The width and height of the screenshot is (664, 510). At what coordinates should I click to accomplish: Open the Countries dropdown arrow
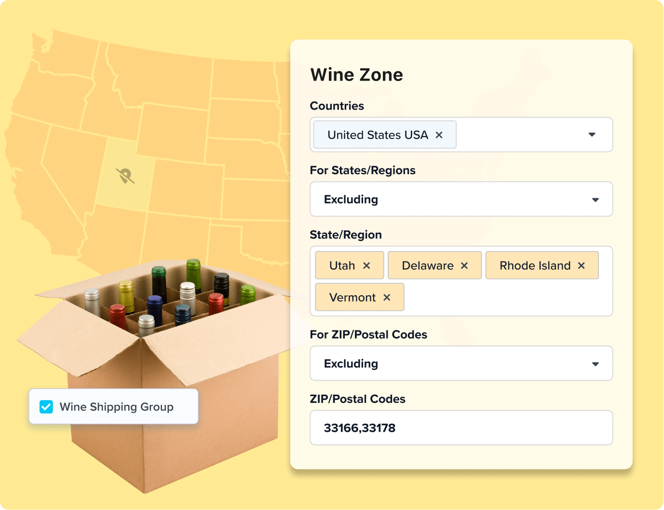point(592,135)
